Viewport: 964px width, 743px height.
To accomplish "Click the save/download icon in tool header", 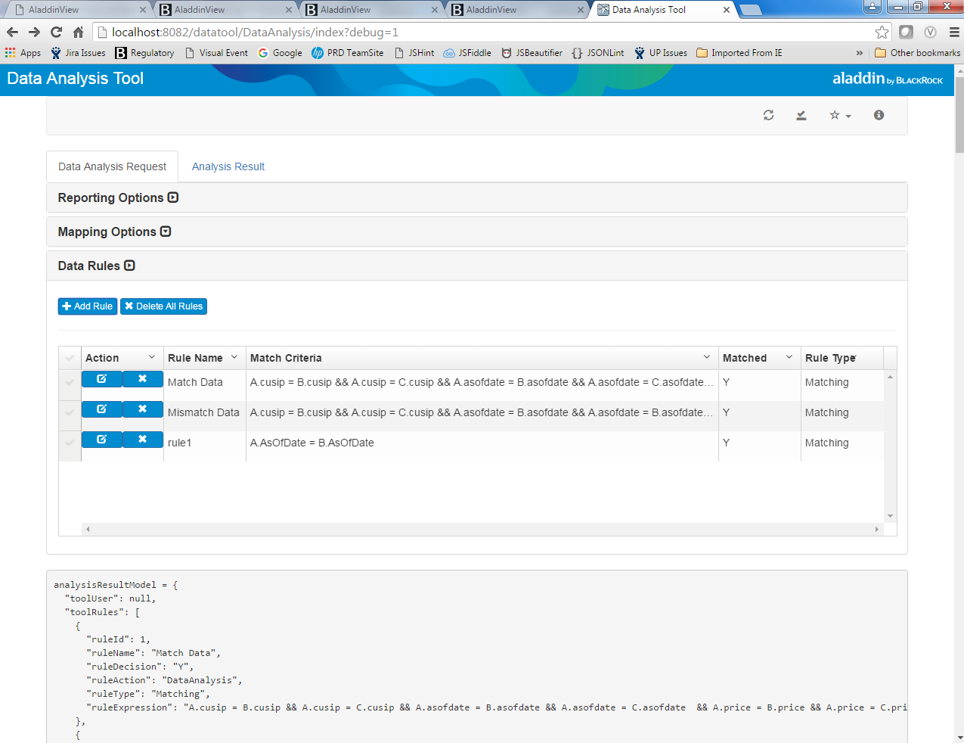I will tap(801, 115).
